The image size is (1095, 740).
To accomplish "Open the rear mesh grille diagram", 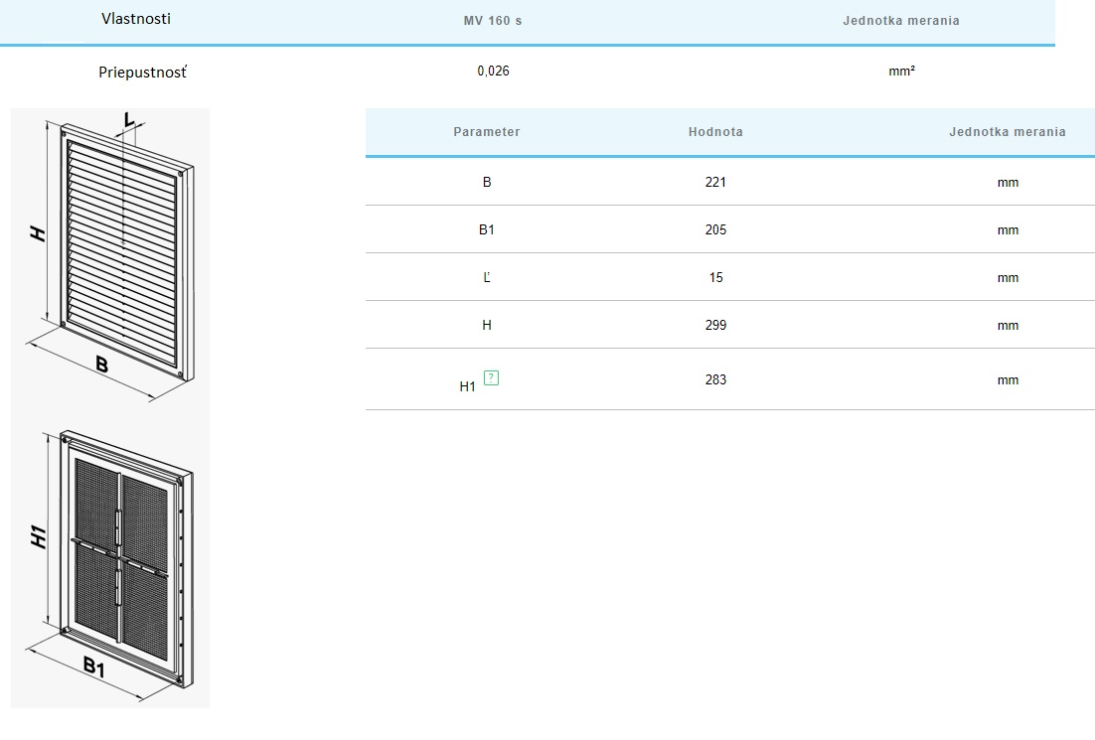I will click(110, 561).
